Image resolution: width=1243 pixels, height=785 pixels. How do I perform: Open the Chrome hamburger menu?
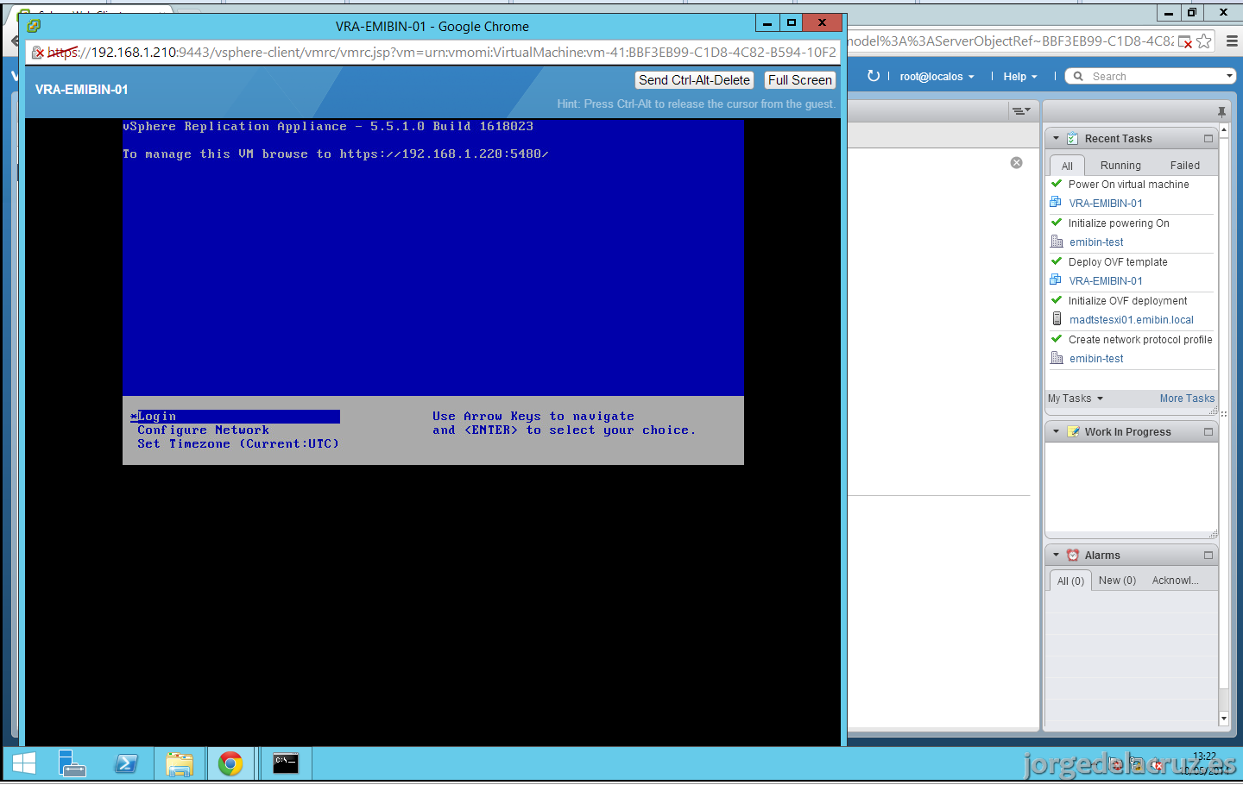coord(1232,41)
